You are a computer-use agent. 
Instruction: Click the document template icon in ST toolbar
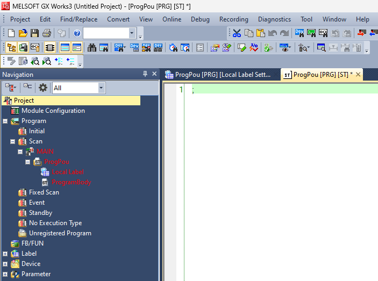[23, 61]
